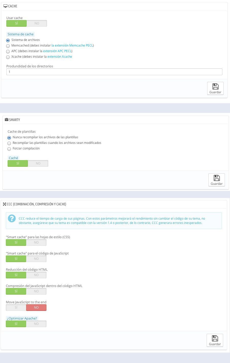Set Smarty Caché to NO

pyautogui.click(x=38, y=163)
